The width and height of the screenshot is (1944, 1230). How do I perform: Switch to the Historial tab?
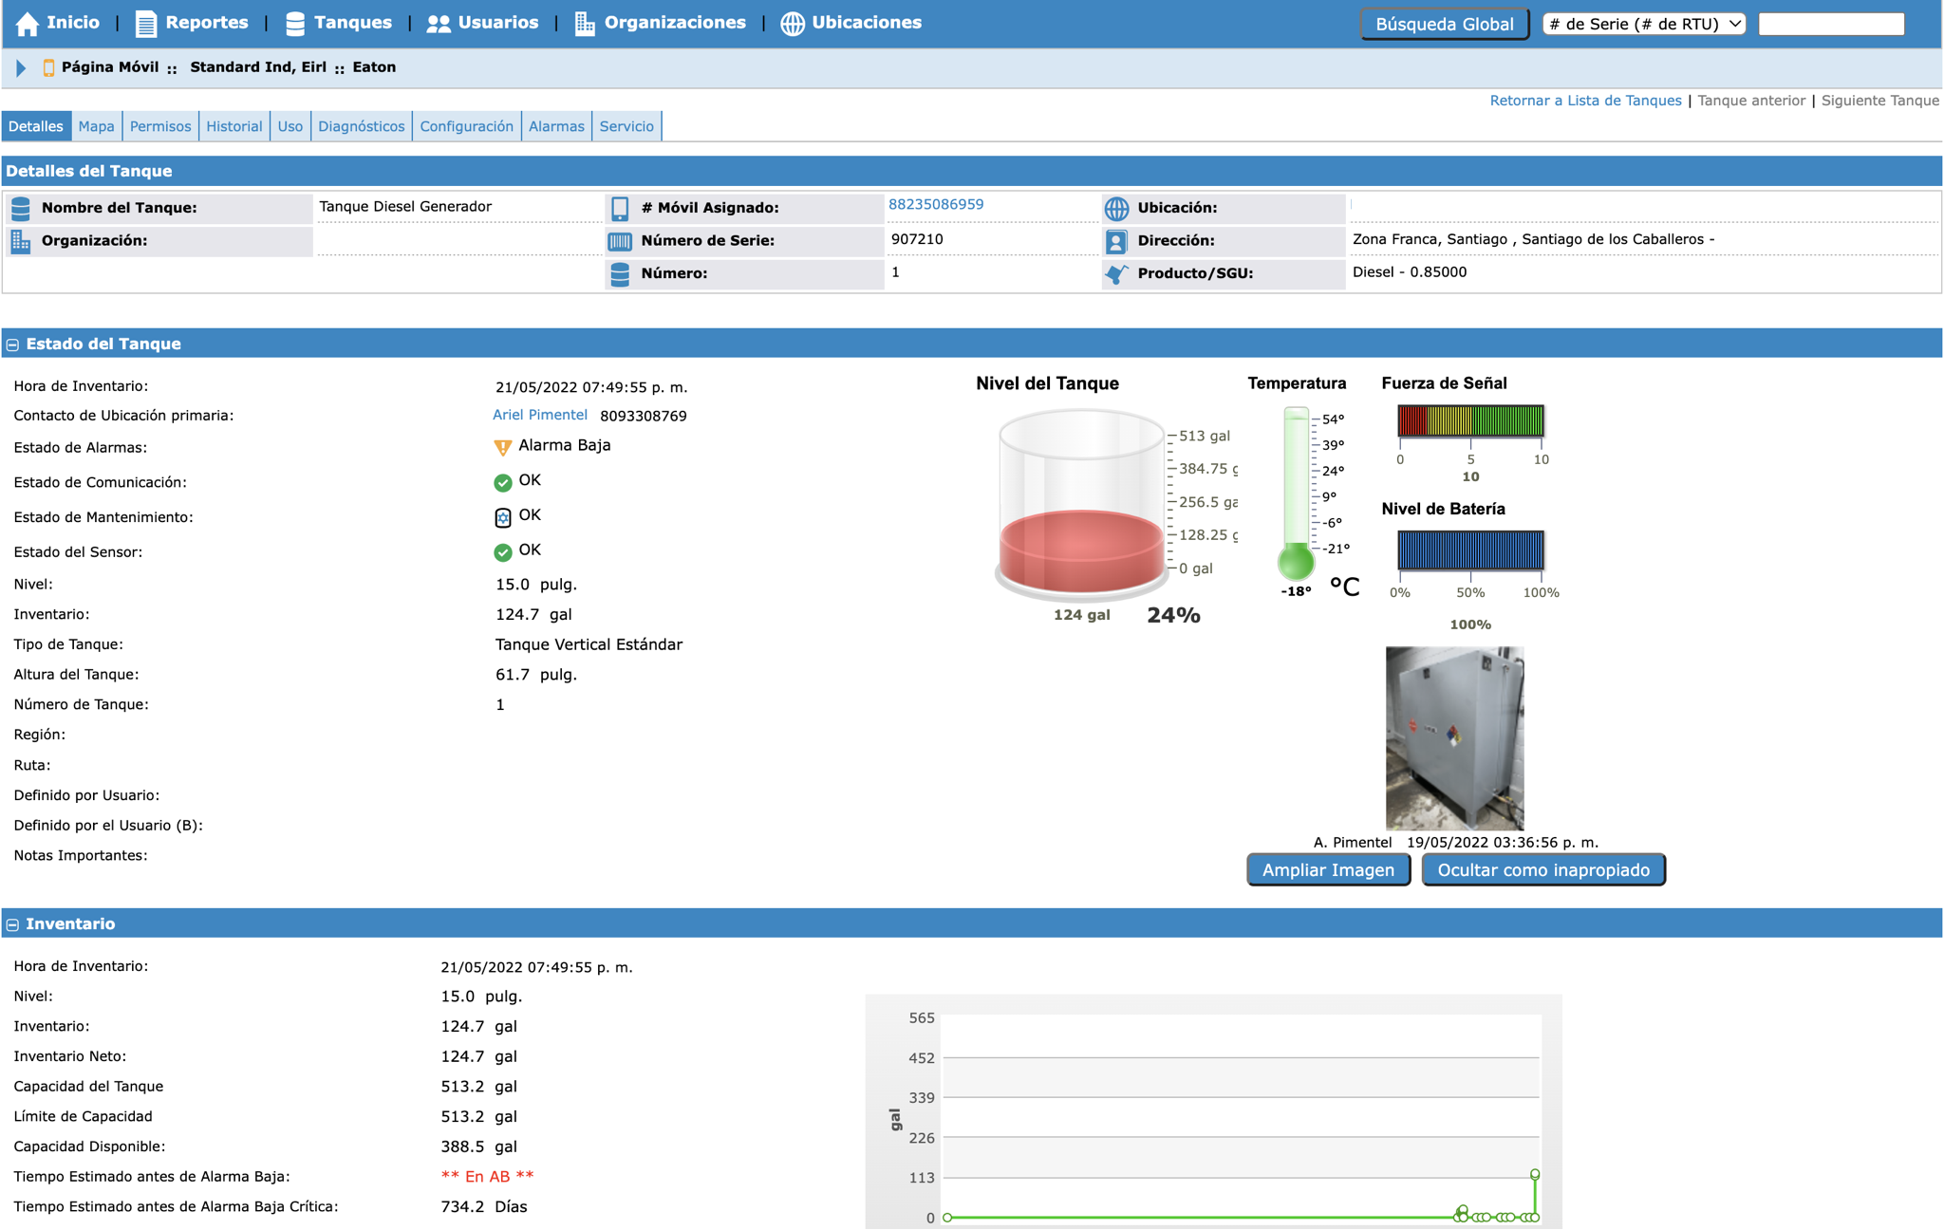tap(234, 126)
